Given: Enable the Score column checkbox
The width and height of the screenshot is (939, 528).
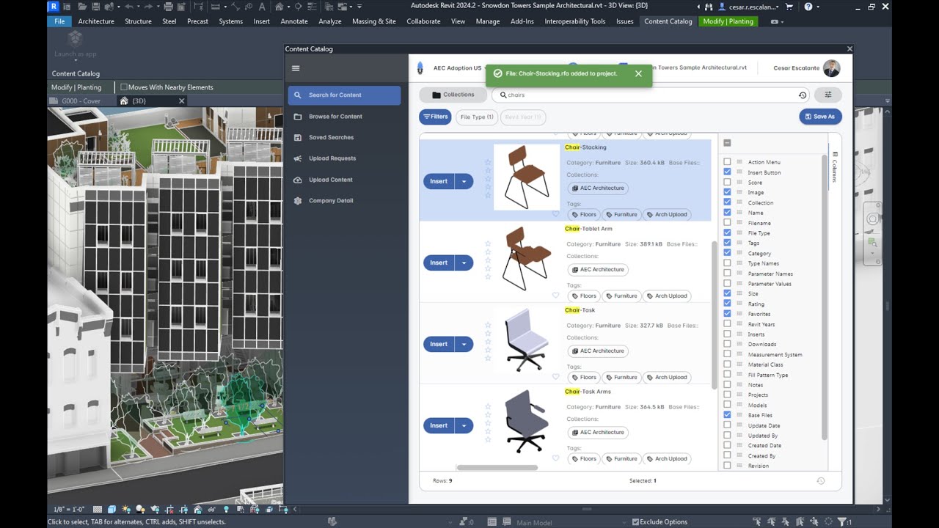Looking at the screenshot, I should tap(727, 183).
